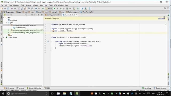Open the Android Monitor tool window
Screen dimensions: 171x96
(34, 88)
